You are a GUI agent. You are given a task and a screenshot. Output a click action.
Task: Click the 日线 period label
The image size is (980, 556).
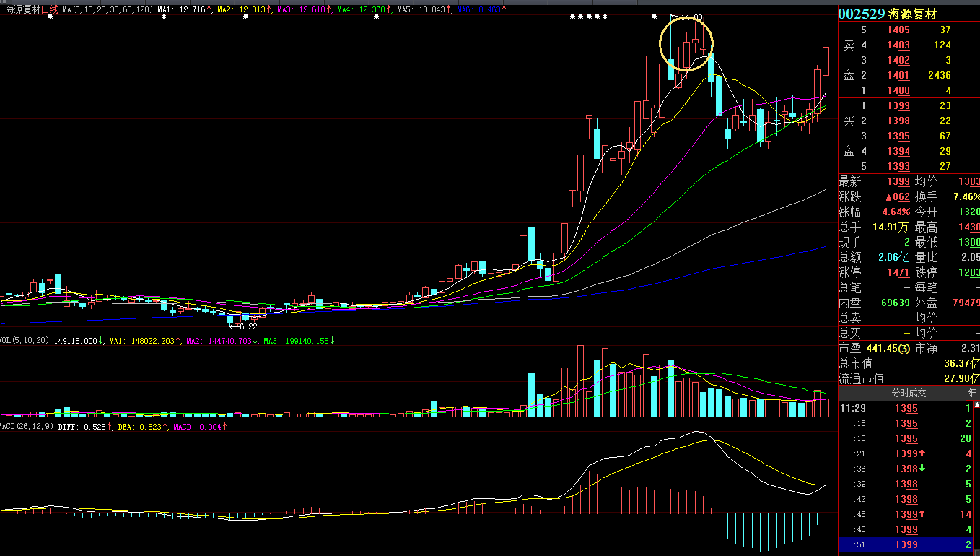pos(50,9)
